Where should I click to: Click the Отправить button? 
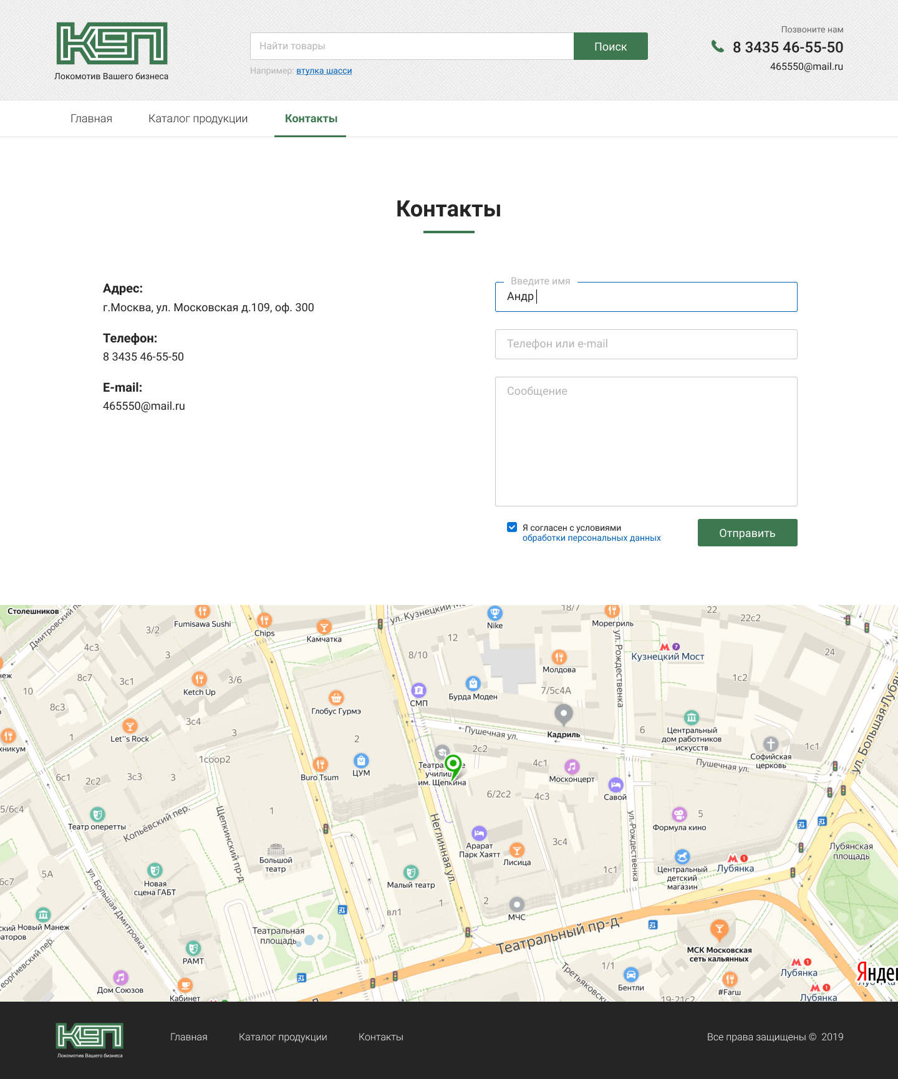coord(747,533)
